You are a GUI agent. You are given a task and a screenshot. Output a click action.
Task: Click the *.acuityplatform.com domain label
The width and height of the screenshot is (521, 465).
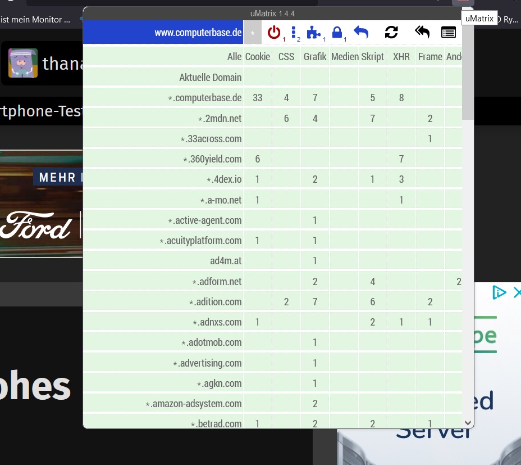pos(200,240)
